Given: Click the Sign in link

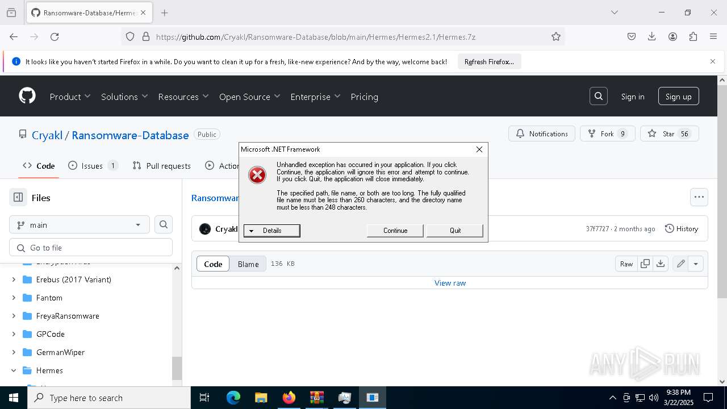Looking at the screenshot, I should pyautogui.click(x=633, y=97).
